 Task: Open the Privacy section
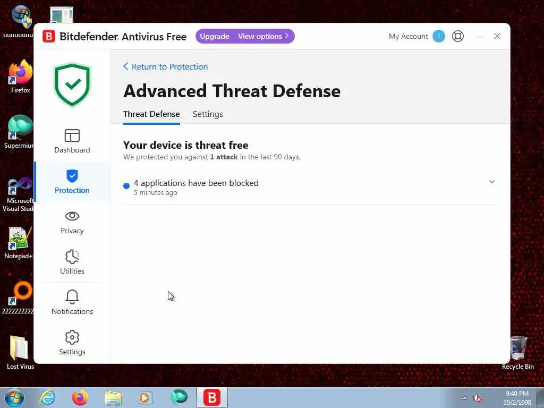click(72, 222)
